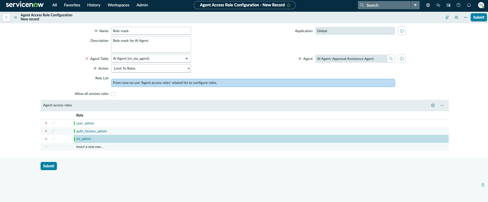
Task: Open more options ellipsis in header
Action: tap(466, 17)
